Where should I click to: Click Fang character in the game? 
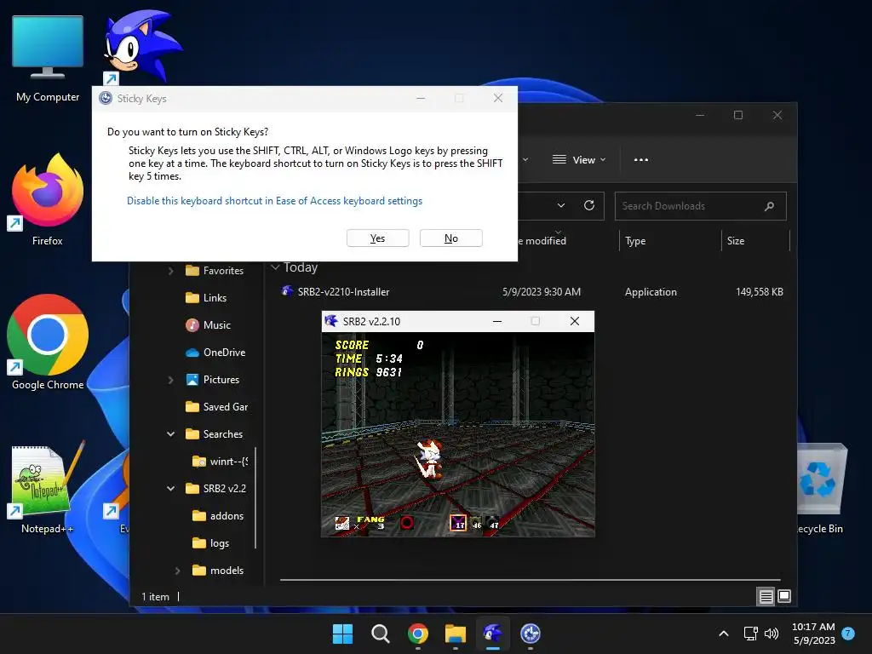tap(429, 458)
